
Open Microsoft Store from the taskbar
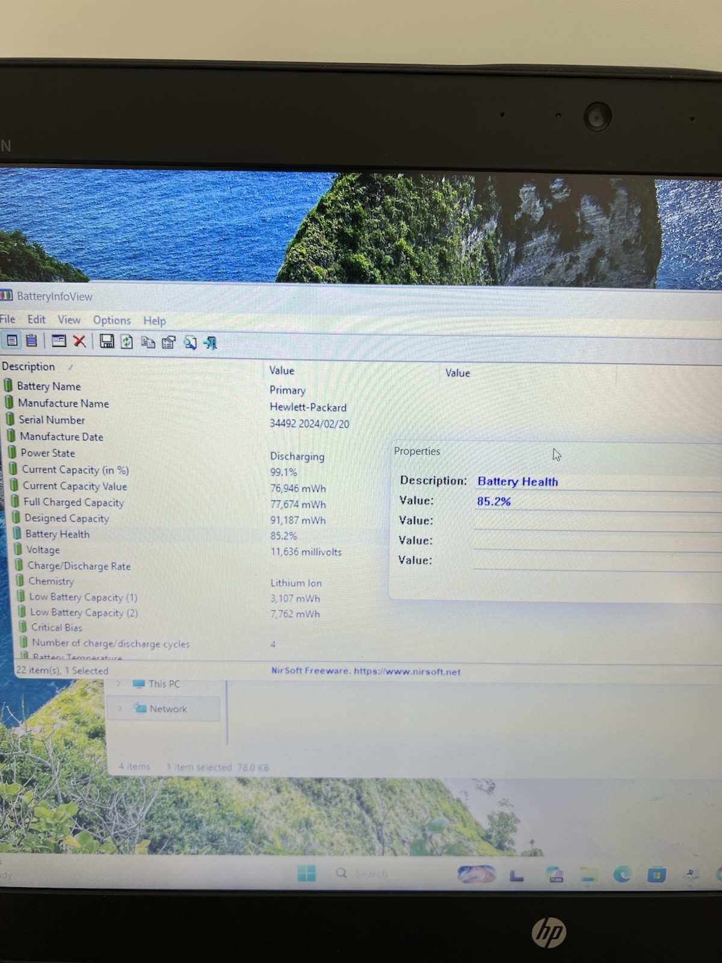(x=656, y=874)
